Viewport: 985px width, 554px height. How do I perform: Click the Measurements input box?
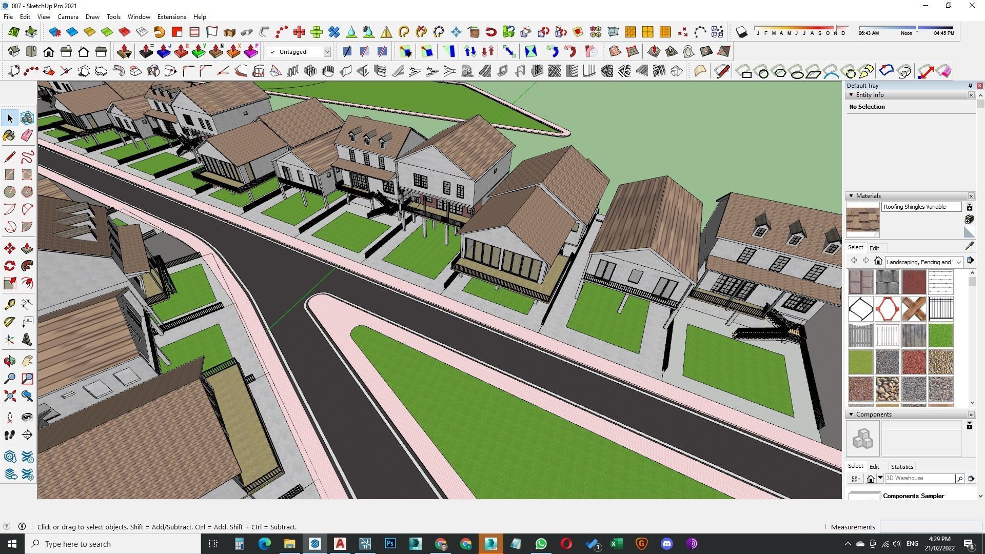point(930,527)
